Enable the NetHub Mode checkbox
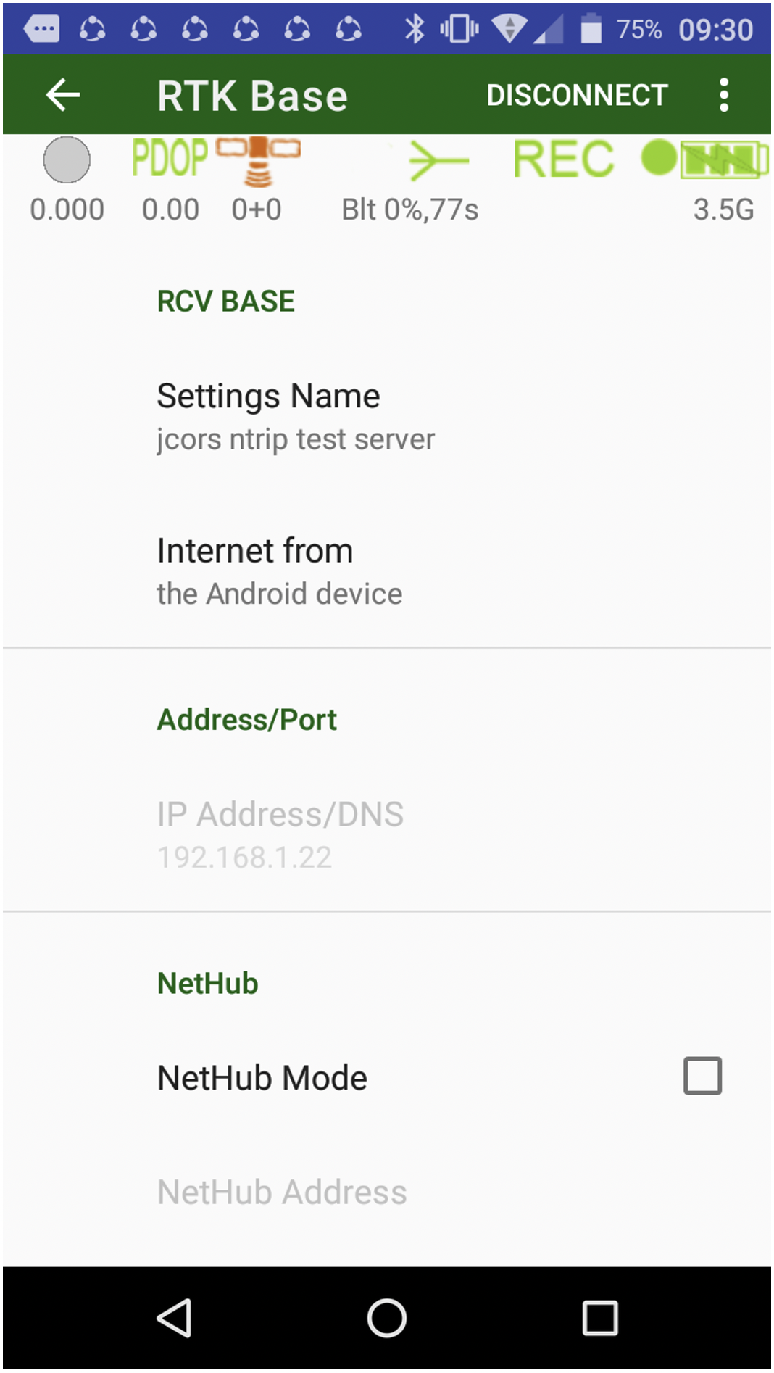 pyautogui.click(x=702, y=1075)
